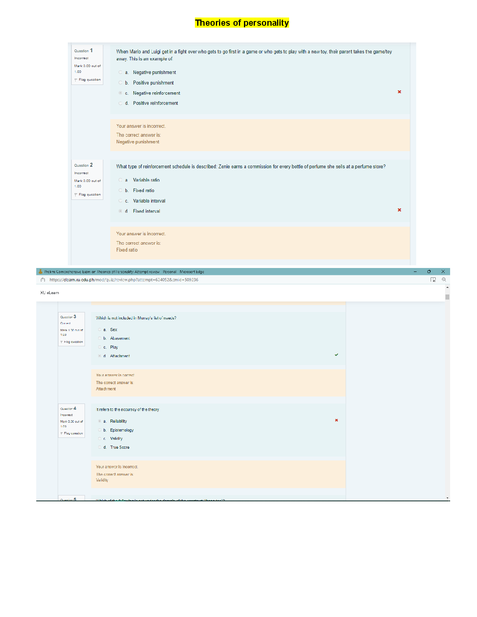Viewport: 477px width, 617px height.
Task: Click the flag icon for Question 4
Action: pyautogui.click(x=62, y=434)
